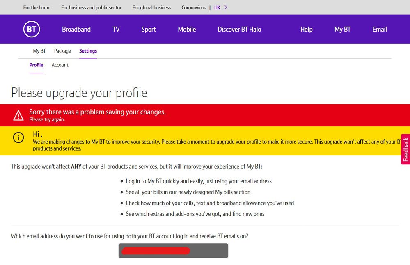Select the Profile sub-tab
410x265 pixels.
pos(36,65)
